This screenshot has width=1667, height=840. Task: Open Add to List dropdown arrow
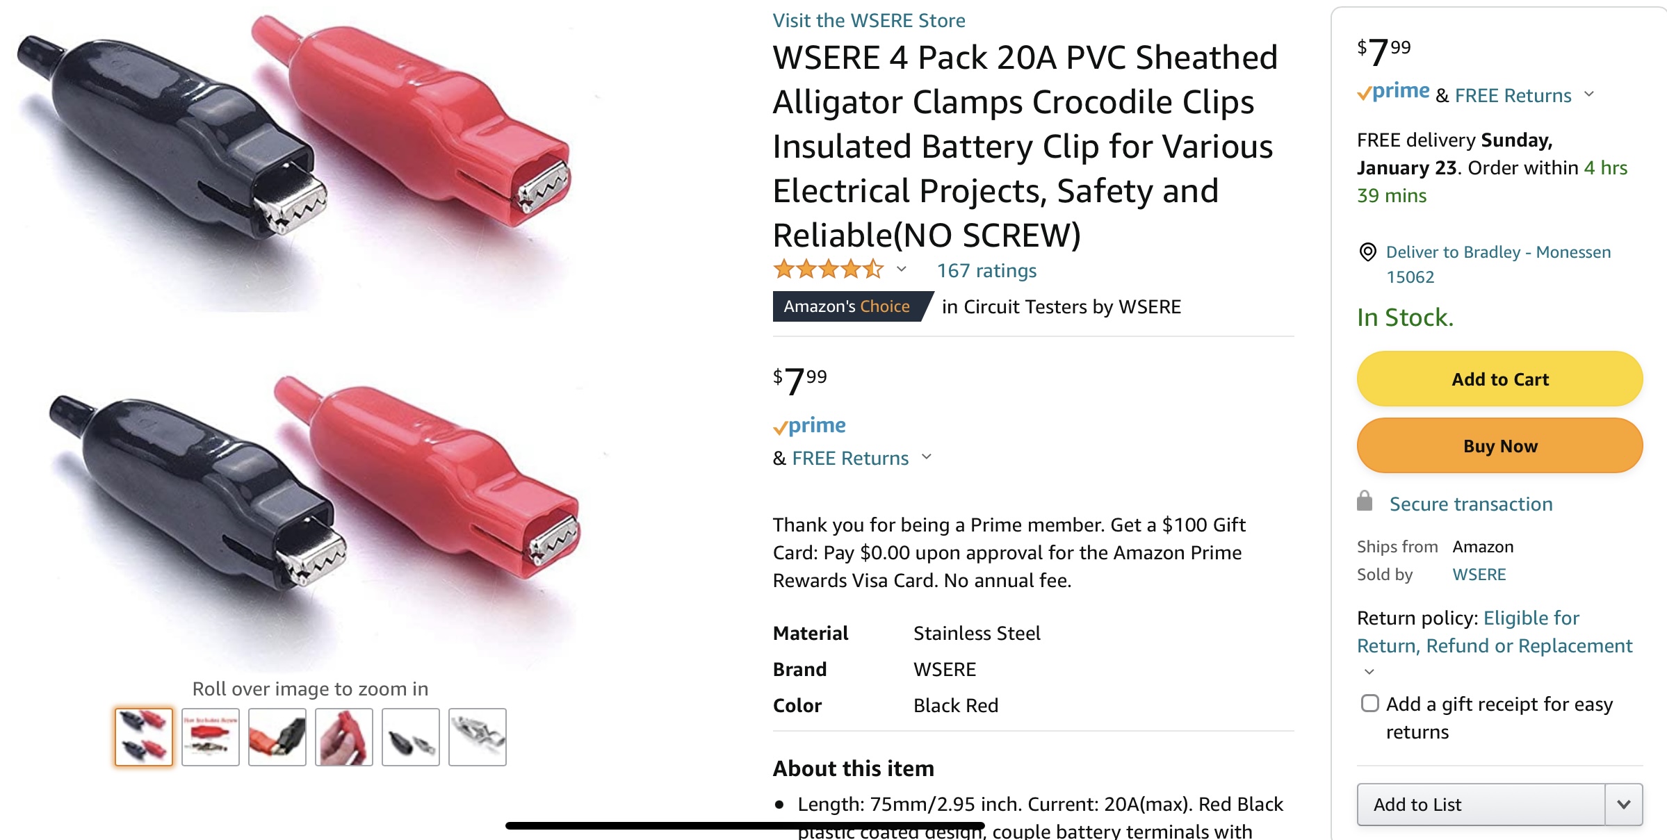coord(1624,804)
